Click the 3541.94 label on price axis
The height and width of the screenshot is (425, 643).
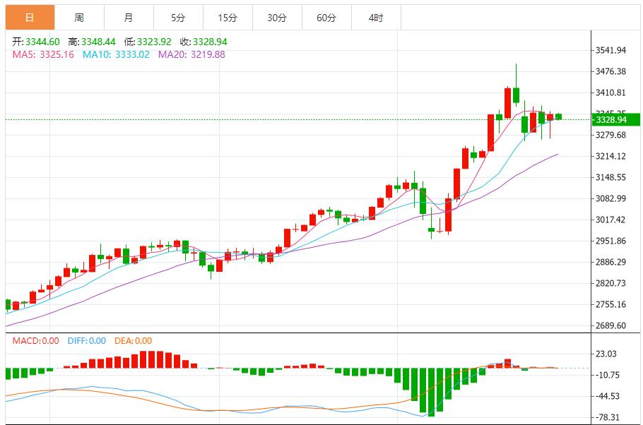[611, 50]
